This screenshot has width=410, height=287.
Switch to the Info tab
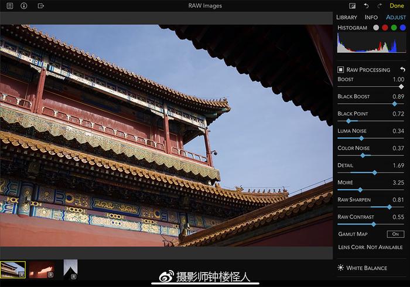(371, 17)
